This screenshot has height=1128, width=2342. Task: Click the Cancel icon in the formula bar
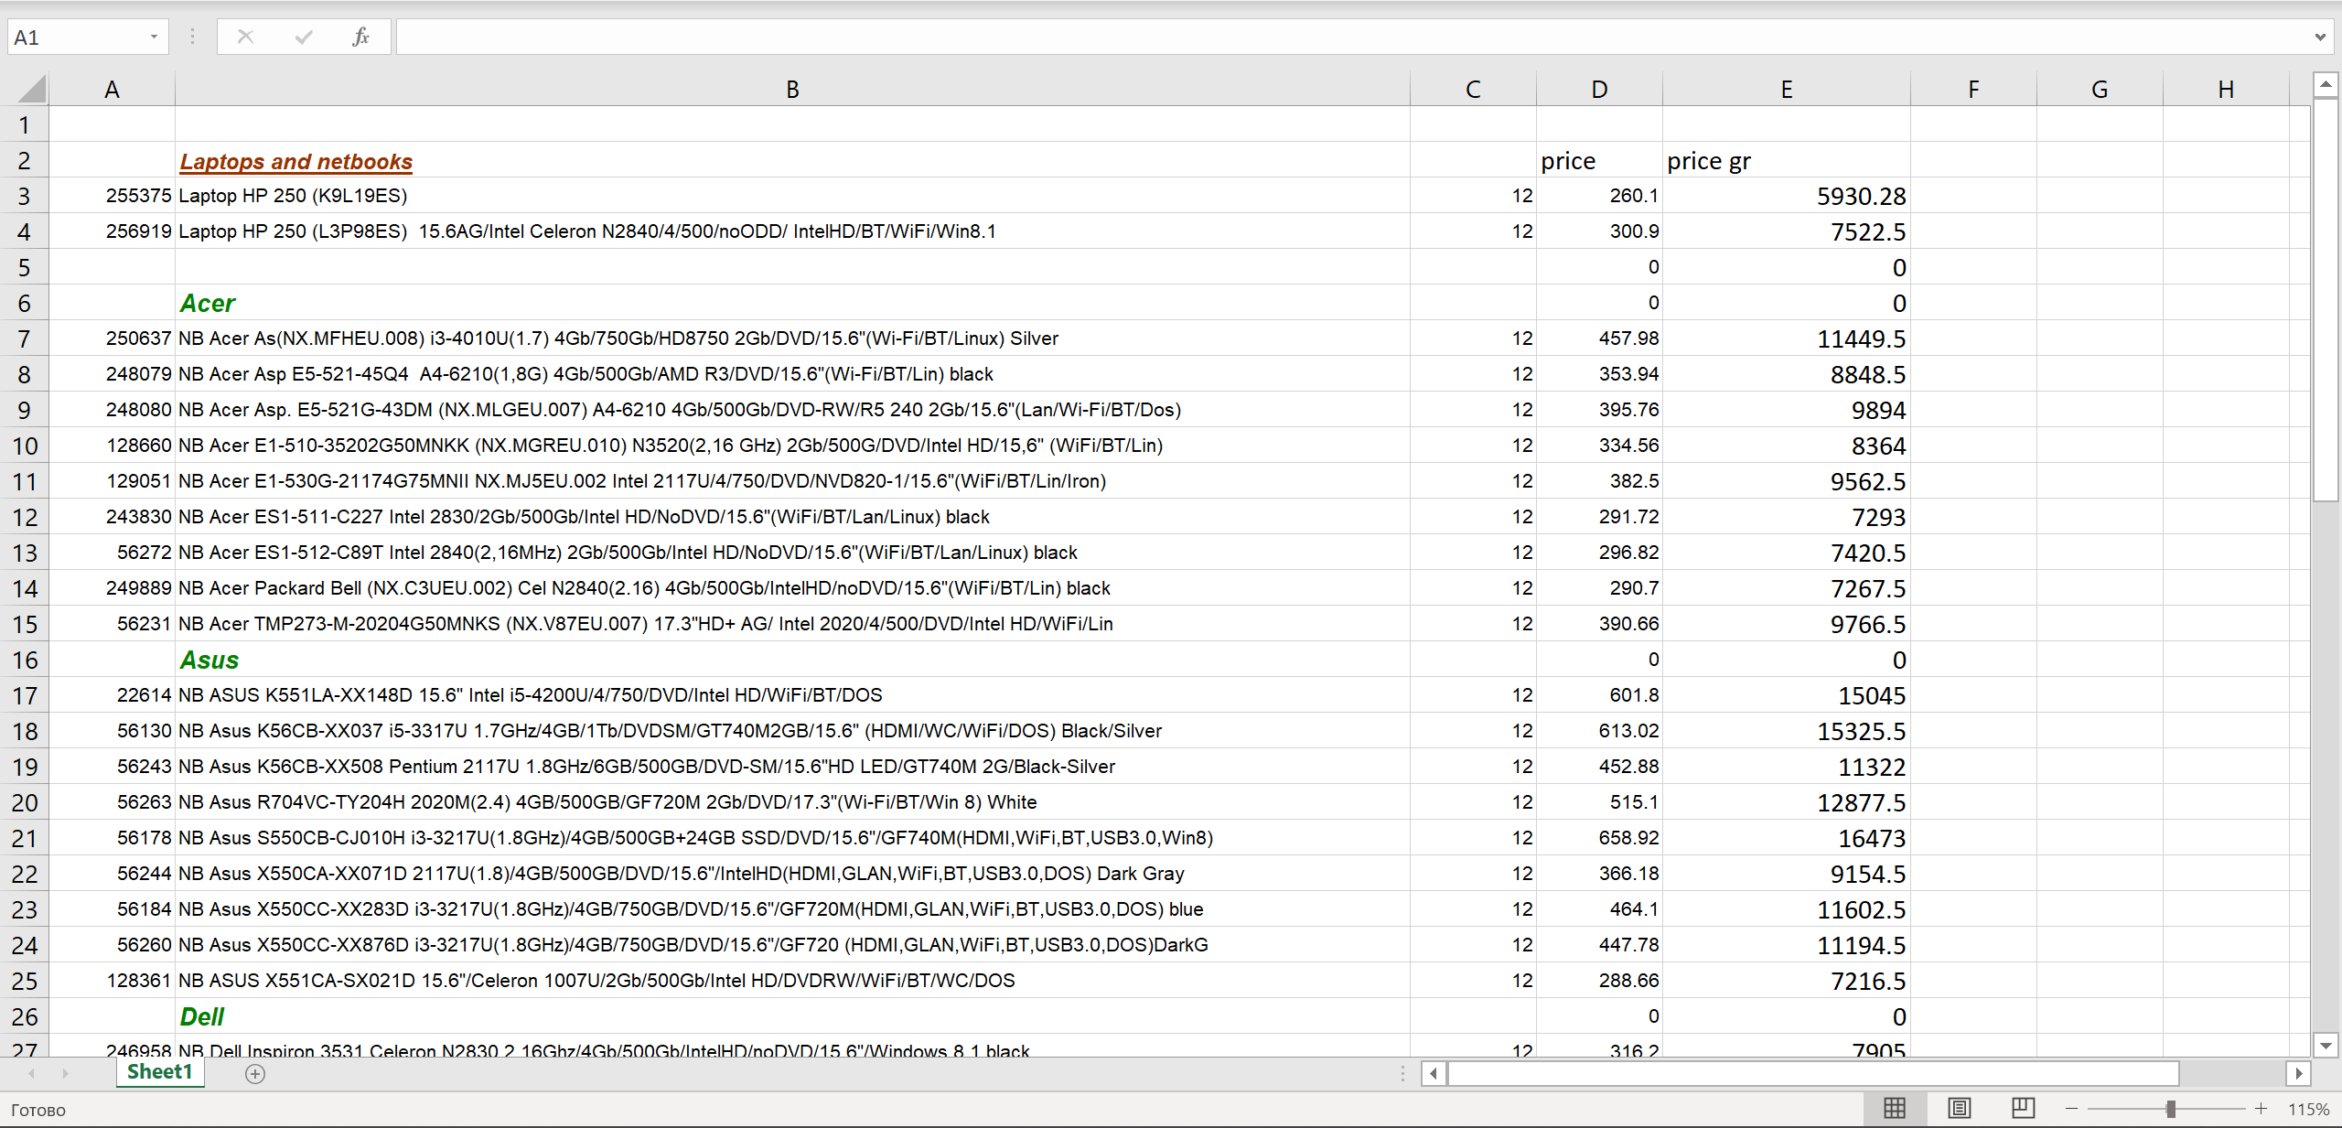point(245,37)
